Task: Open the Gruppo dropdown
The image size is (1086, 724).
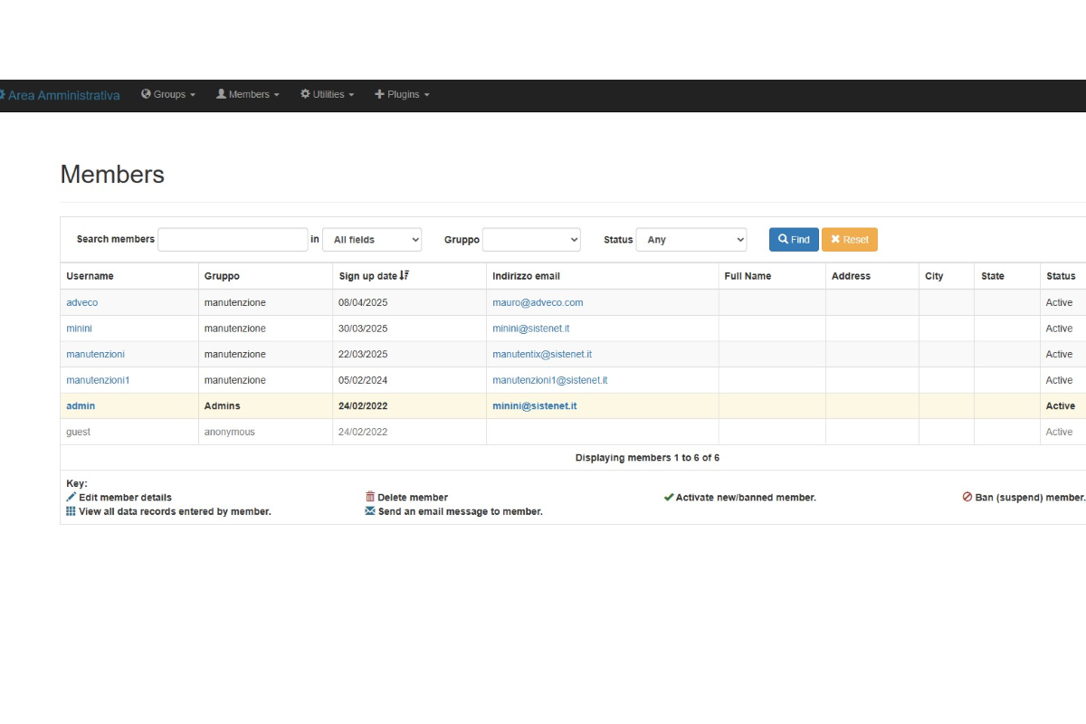Action: pos(531,239)
